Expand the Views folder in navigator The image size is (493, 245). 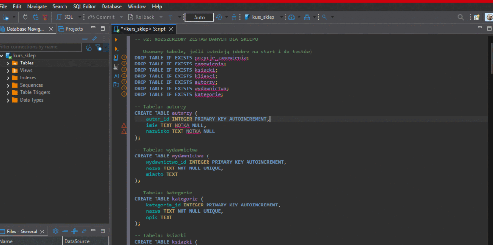coord(8,70)
